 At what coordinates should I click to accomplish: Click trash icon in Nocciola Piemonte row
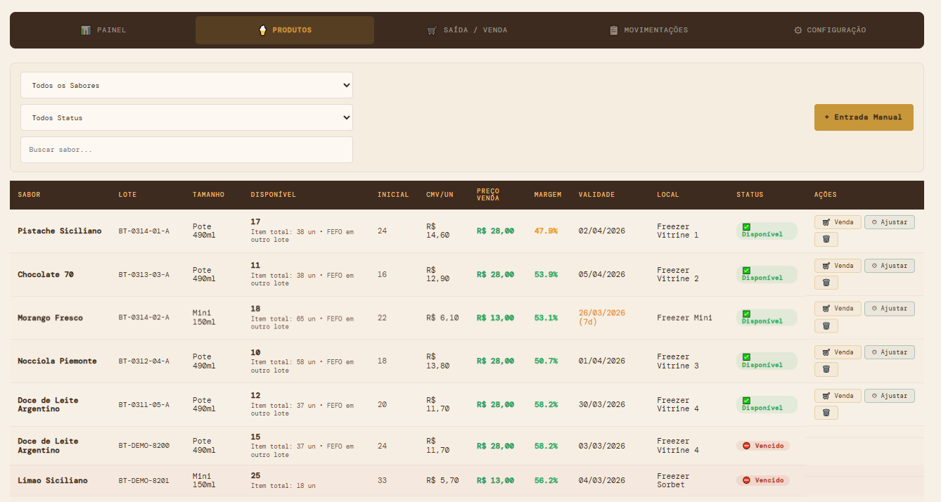click(826, 369)
